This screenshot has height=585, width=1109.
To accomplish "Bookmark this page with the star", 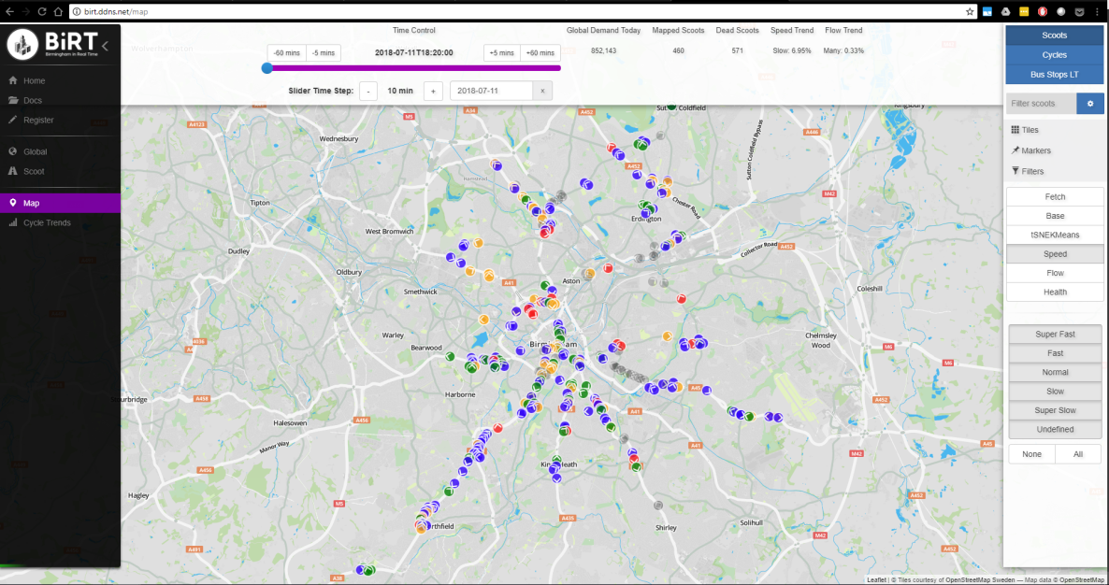I will (970, 11).
